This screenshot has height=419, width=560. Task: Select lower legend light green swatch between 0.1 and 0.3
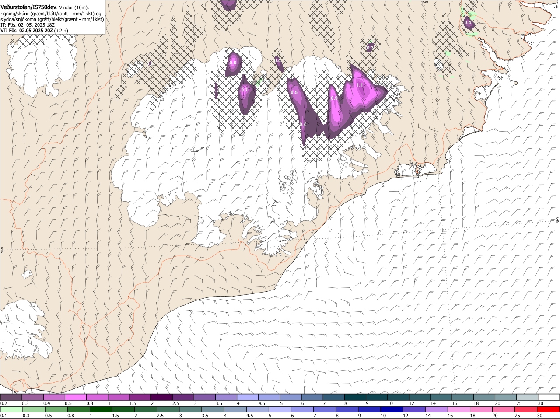click(11, 410)
